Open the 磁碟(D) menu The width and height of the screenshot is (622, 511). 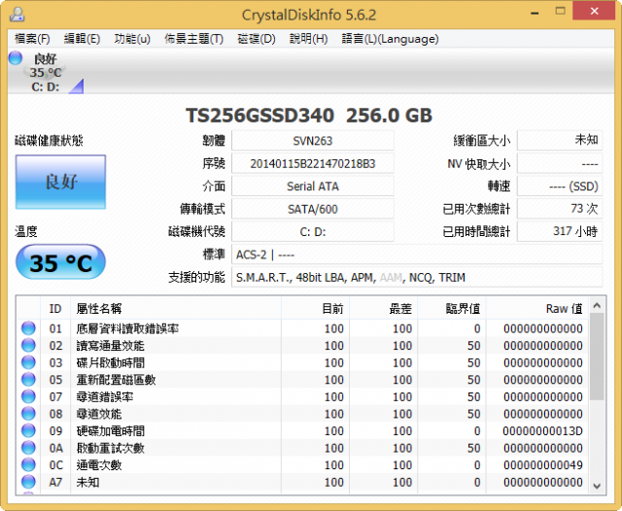click(x=257, y=39)
